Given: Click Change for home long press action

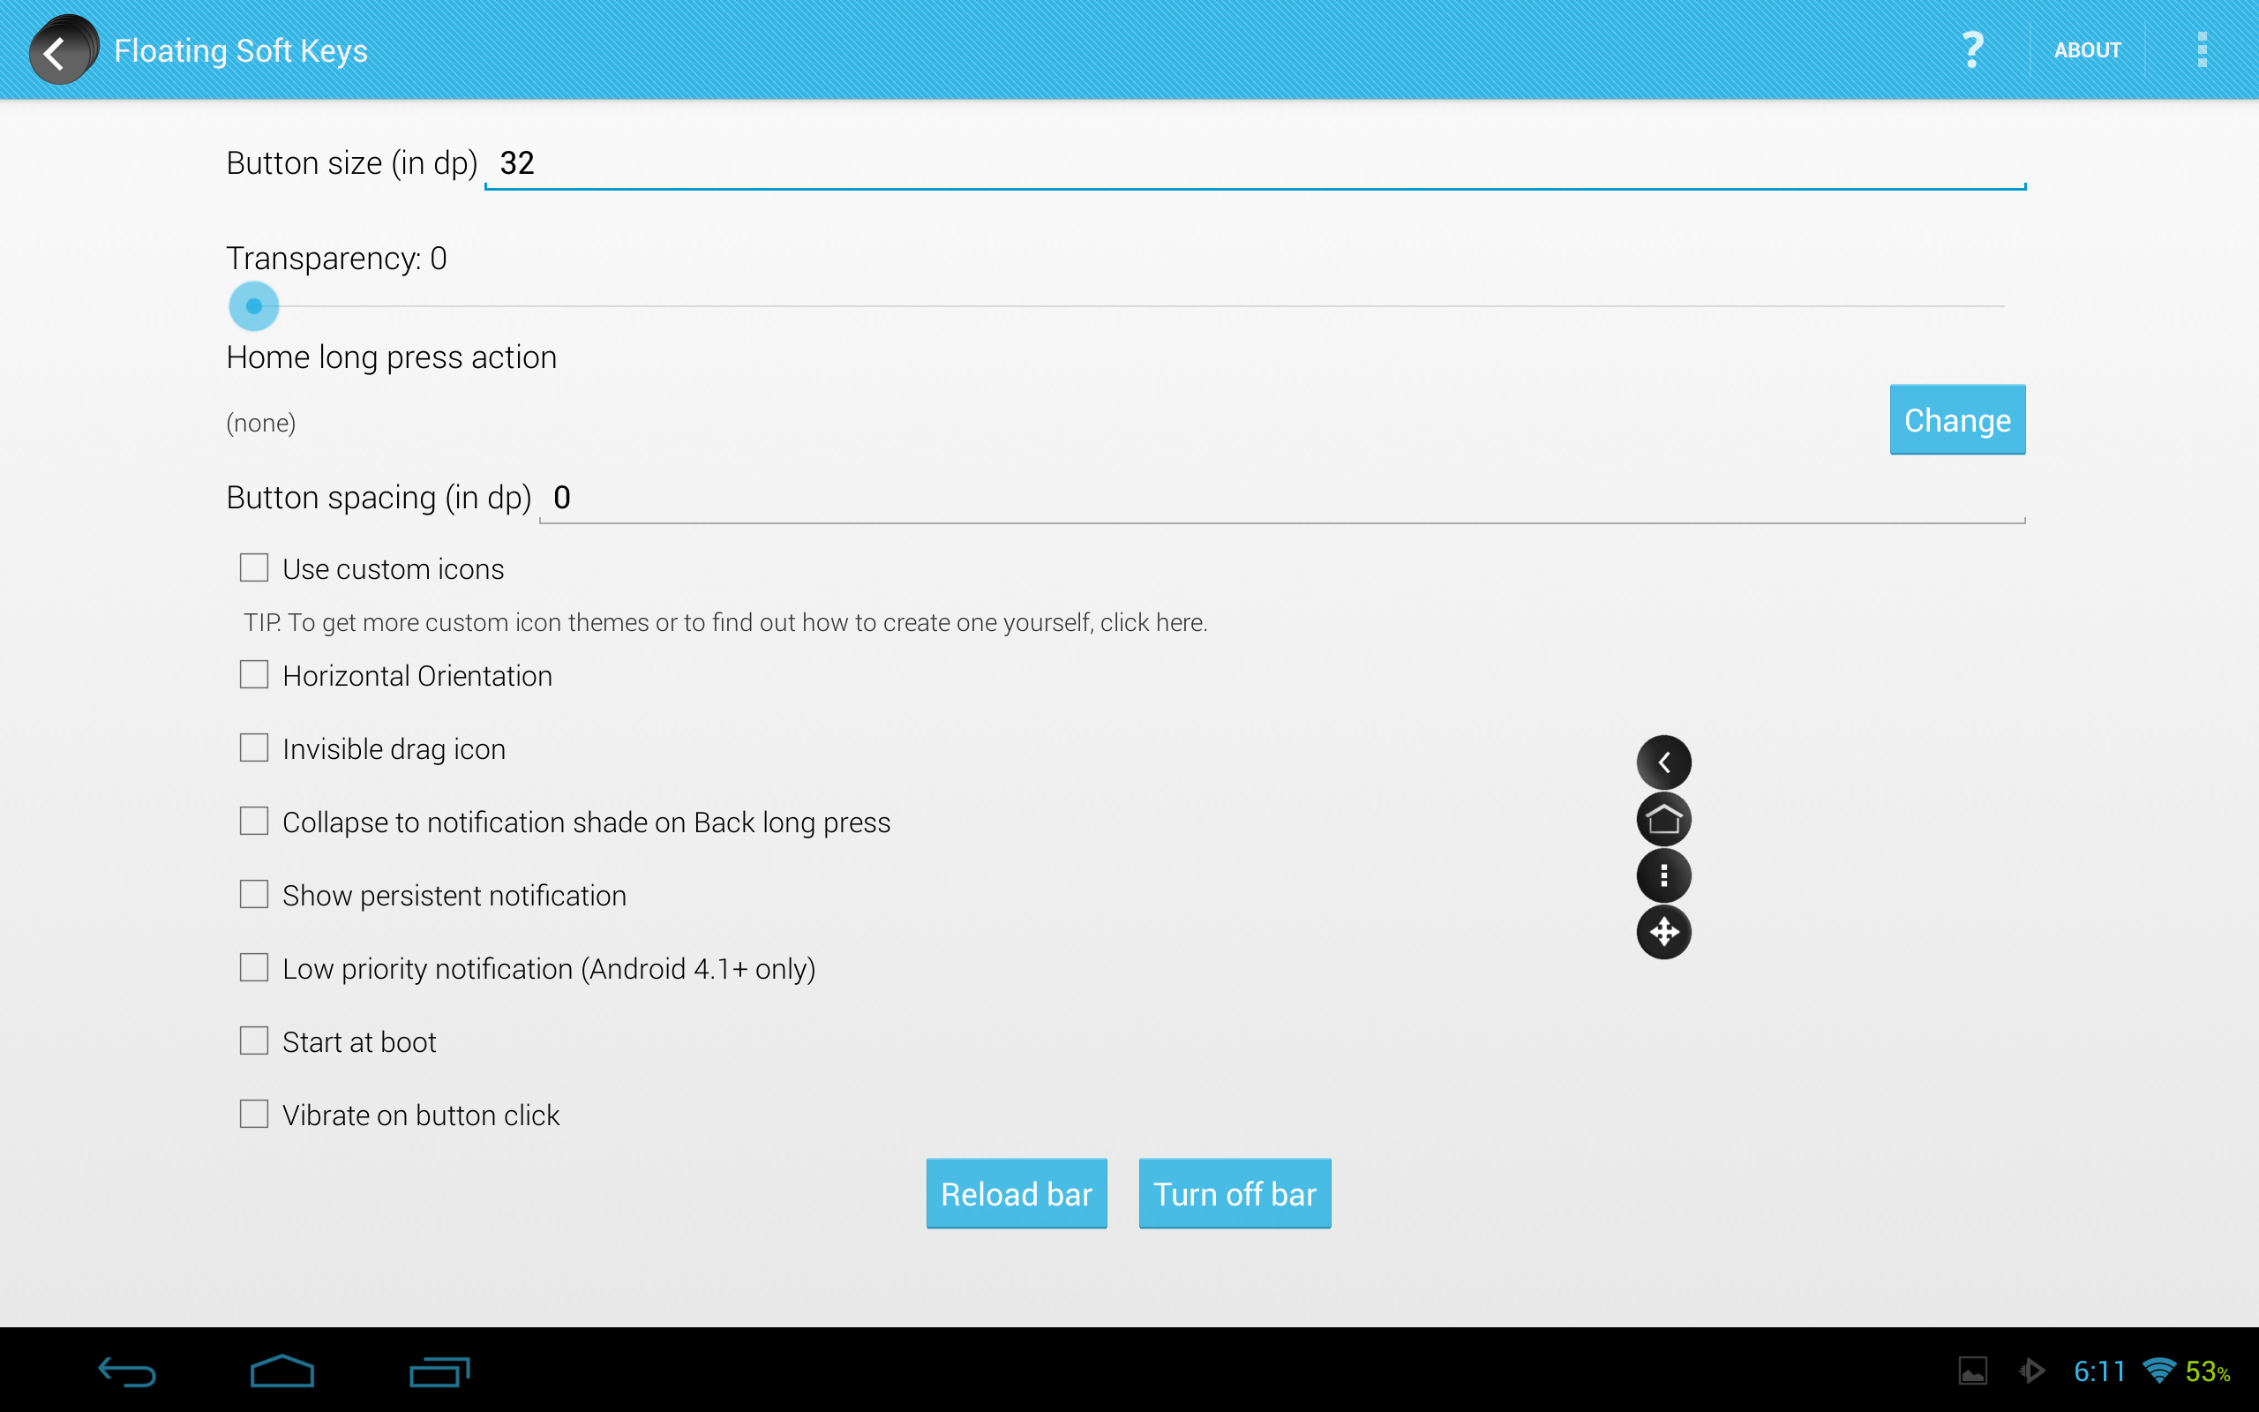Looking at the screenshot, I should click(1956, 419).
